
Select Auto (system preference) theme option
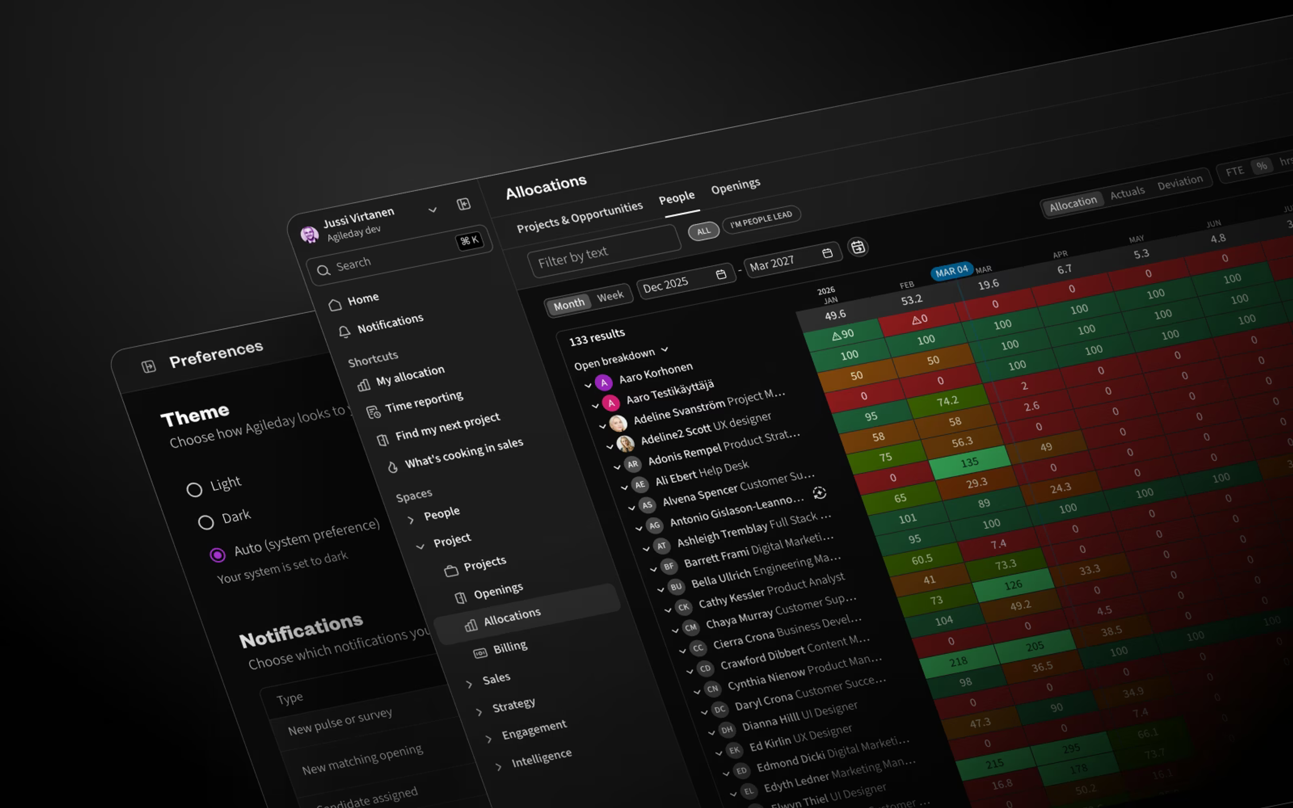tap(218, 555)
